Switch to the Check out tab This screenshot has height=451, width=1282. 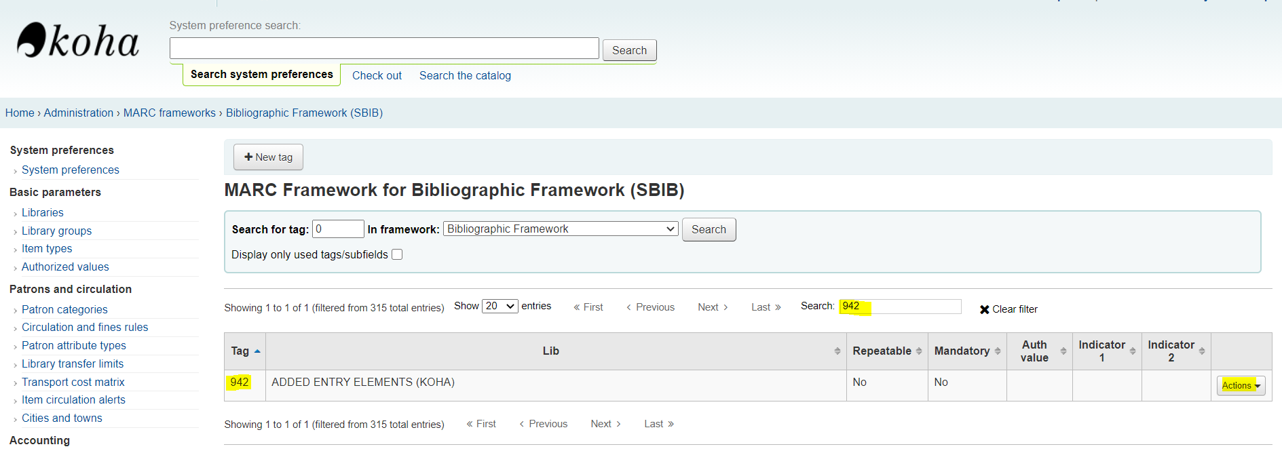pyautogui.click(x=377, y=75)
